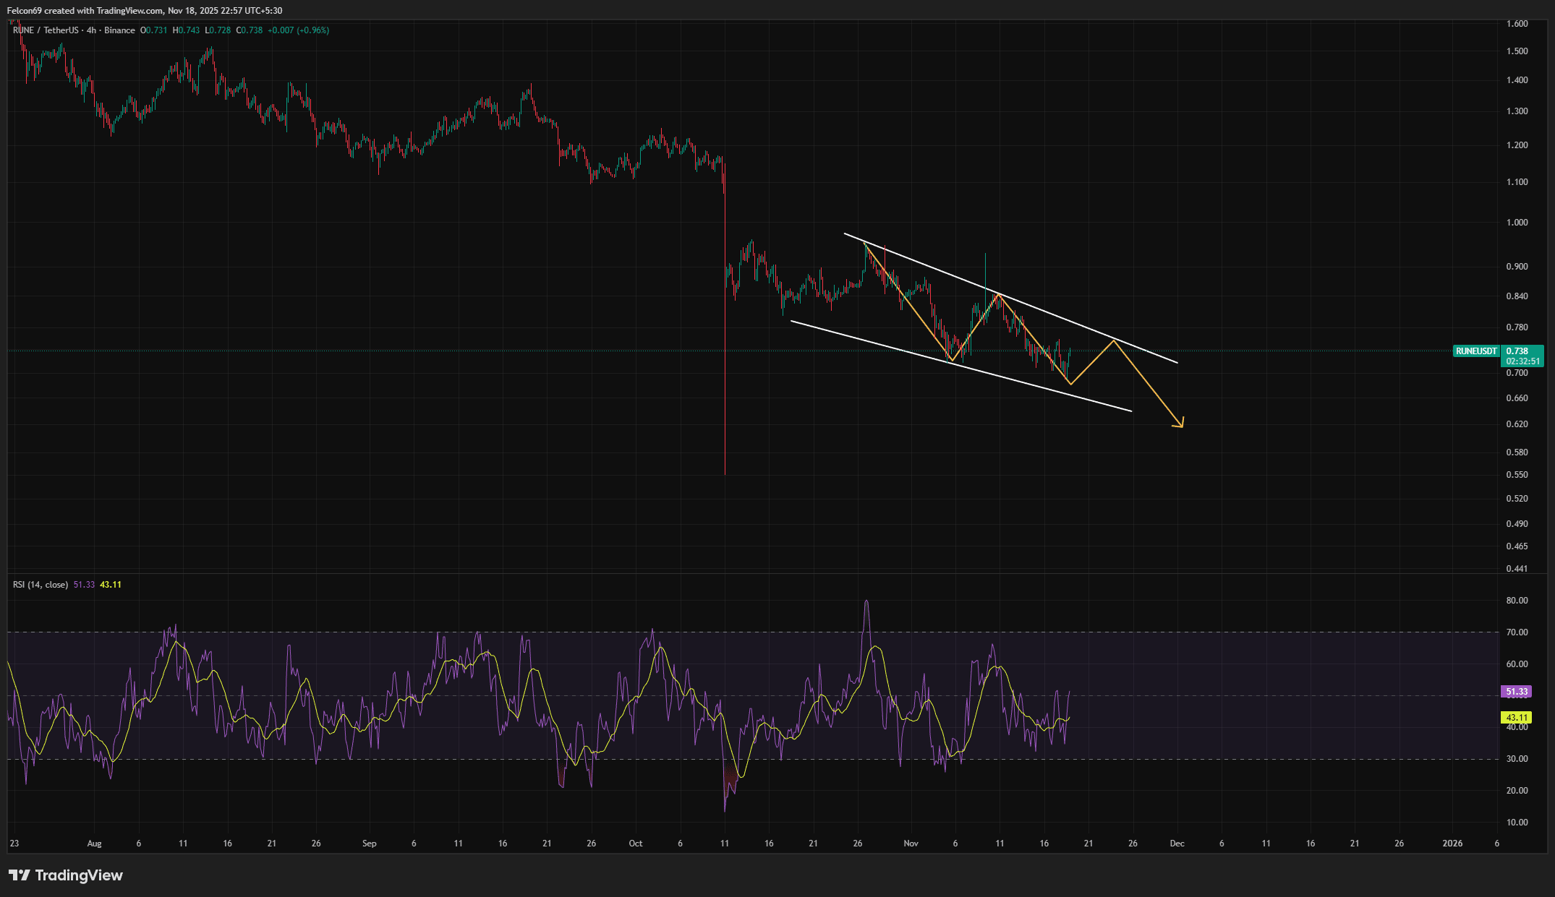
Task: Click the Binance exchange label in legend
Action: pos(119,30)
